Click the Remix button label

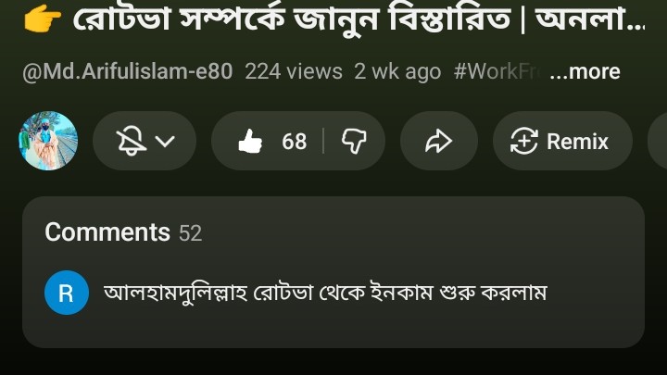(577, 141)
